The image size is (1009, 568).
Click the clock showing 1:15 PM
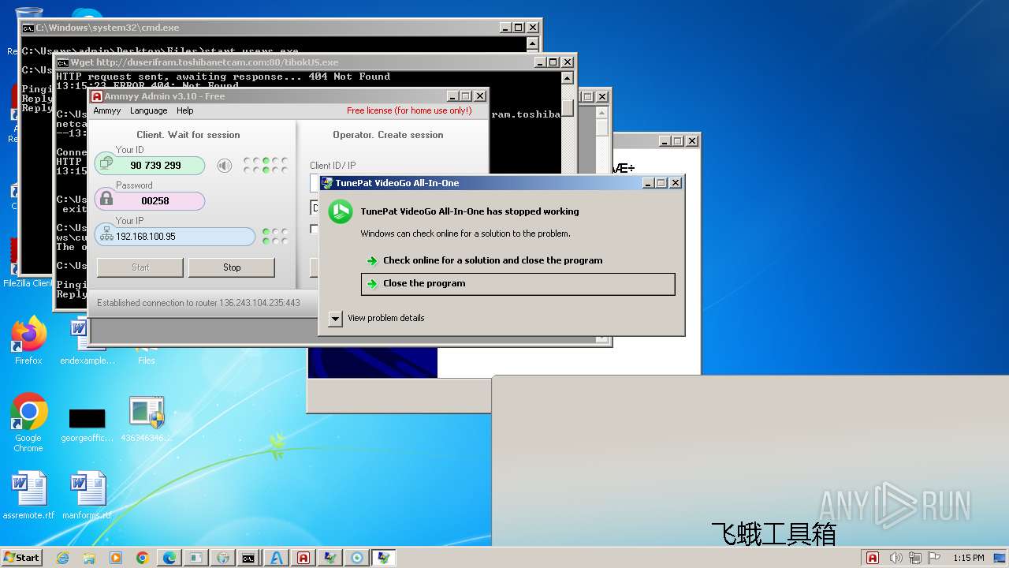click(968, 558)
